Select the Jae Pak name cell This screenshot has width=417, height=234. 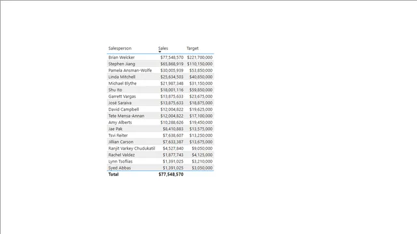[x=115, y=129]
